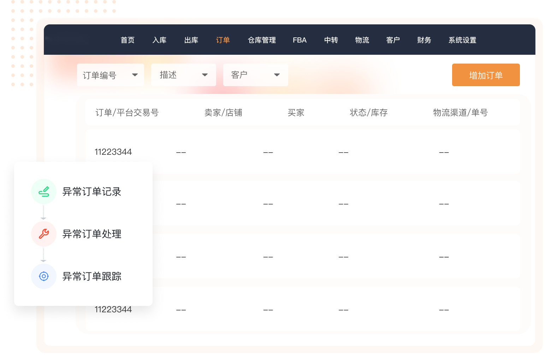Switch to the 订单 menu tab
Viewport: 545px width, 355px height.
[223, 40]
